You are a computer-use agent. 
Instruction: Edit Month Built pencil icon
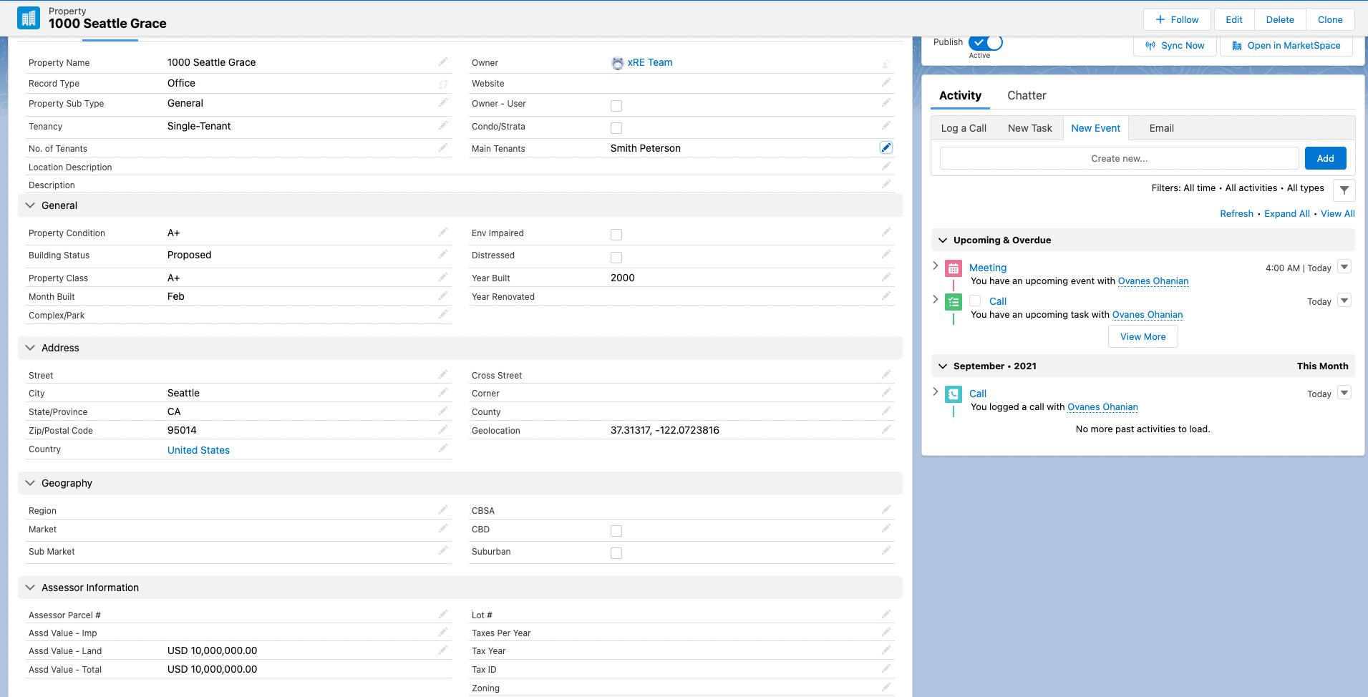pos(443,296)
